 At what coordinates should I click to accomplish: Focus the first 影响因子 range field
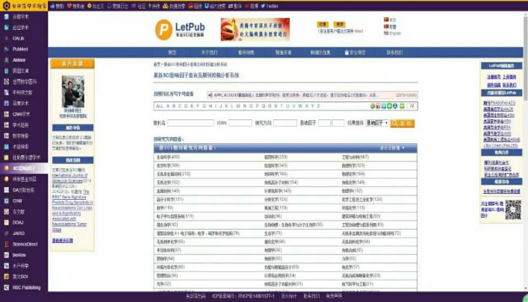click(x=324, y=123)
